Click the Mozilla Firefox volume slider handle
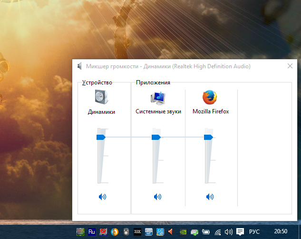This screenshot has height=239, width=301. point(208,137)
